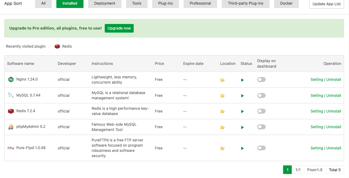Viewport: 349px width, 178px height.
Task: Switch to the Deployment category tab
Action: click(105, 3)
